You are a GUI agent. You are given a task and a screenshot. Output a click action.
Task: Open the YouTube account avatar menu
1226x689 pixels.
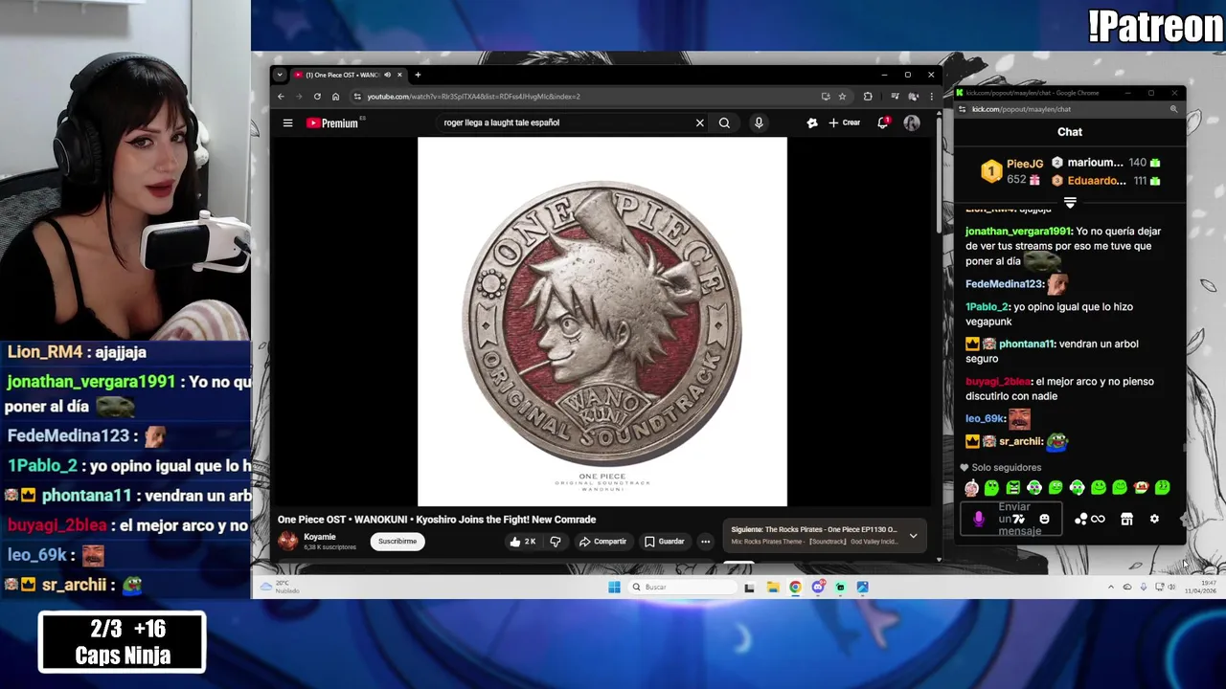912,122
